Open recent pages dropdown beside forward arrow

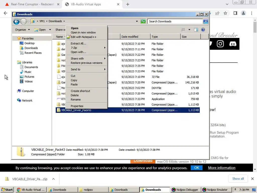click(x=28, y=22)
